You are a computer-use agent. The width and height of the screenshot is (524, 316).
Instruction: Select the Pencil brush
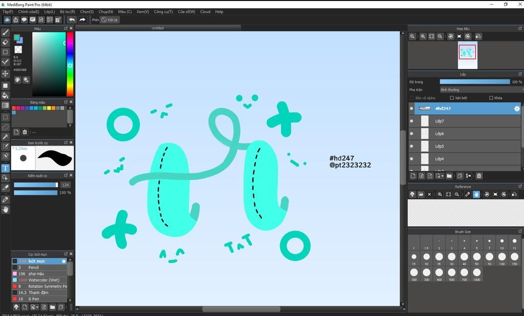[x=39, y=267]
